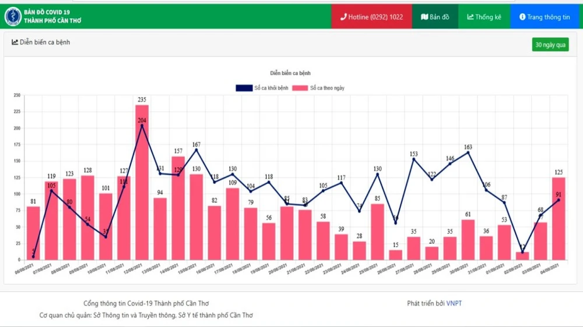The height and width of the screenshot is (327, 583).
Task: Click the pink legend color box
Action: (300, 88)
